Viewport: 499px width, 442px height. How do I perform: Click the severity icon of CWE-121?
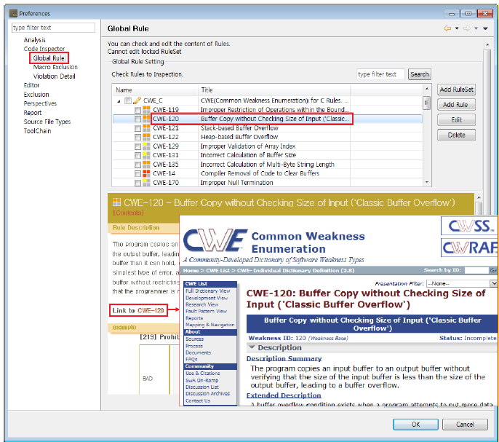(x=146, y=128)
